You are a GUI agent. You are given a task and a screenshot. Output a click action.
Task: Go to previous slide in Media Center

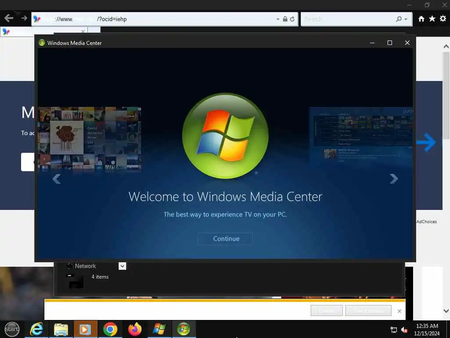coord(57,179)
